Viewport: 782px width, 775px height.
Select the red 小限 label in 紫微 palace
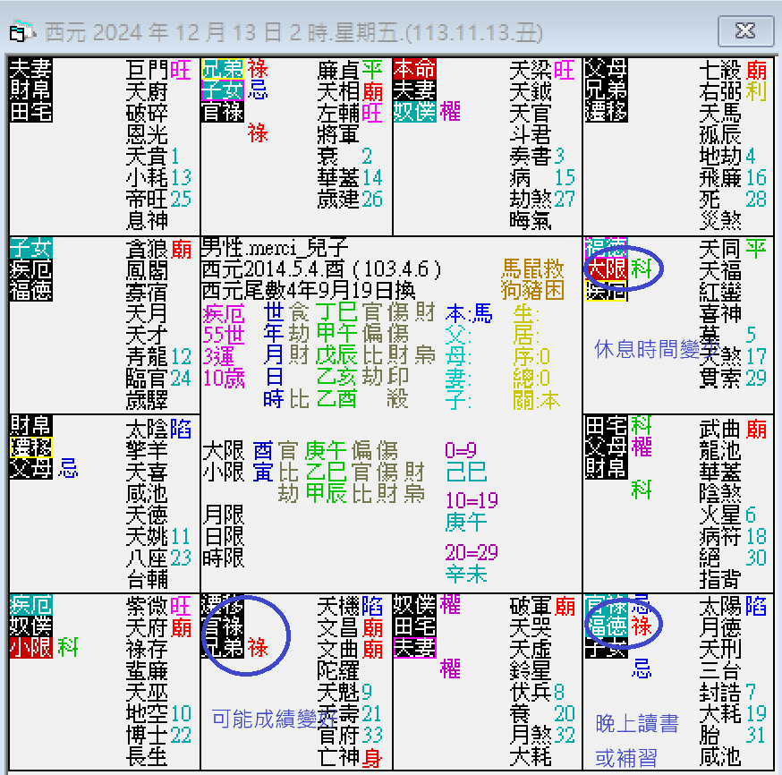coord(31,648)
